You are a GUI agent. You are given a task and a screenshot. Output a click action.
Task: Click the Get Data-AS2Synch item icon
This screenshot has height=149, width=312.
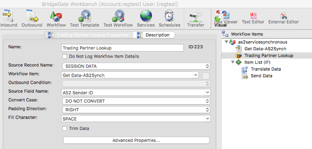238,49
